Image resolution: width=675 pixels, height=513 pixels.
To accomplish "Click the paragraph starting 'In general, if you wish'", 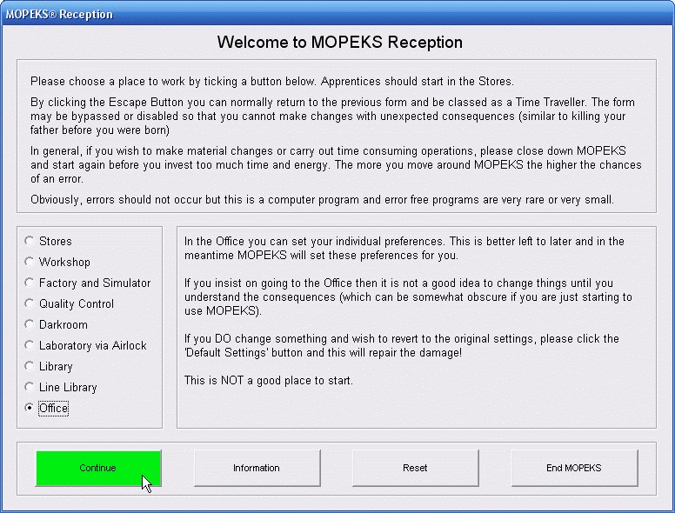I will [336, 164].
